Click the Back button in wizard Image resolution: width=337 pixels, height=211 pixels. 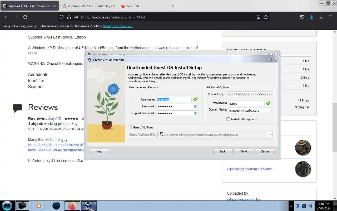point(223,151)
